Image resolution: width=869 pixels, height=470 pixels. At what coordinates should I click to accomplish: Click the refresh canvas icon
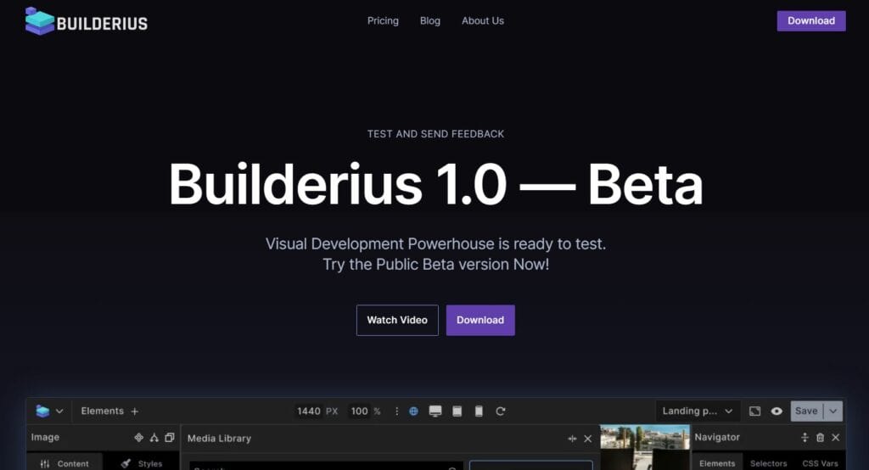pos(501,411)
